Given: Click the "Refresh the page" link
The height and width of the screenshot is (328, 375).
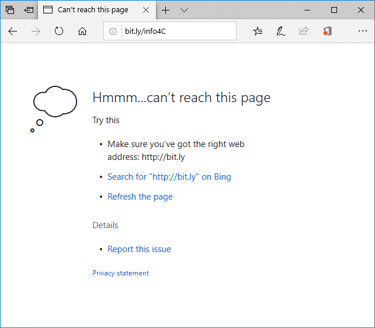Looking at the screenshot, I should pos(140,197).
